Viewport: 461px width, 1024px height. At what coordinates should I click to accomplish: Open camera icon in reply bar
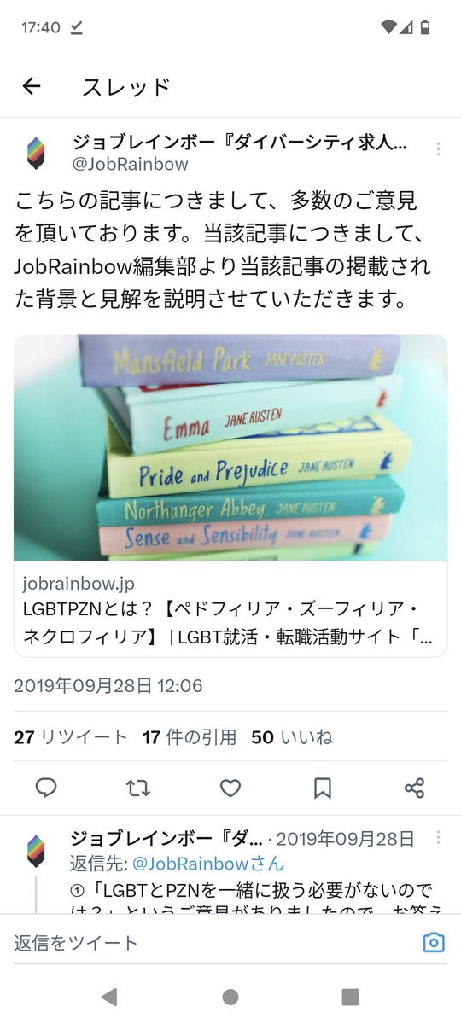click(x=435, y=942)
